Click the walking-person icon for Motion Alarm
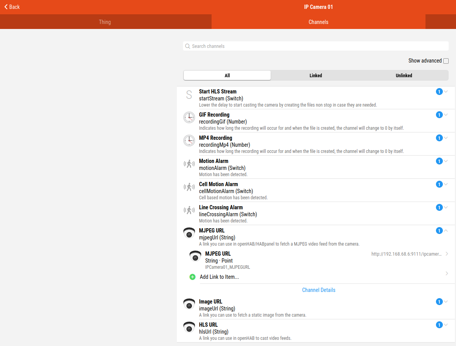Viewport: 456px width, 346px height. (189, 164)
